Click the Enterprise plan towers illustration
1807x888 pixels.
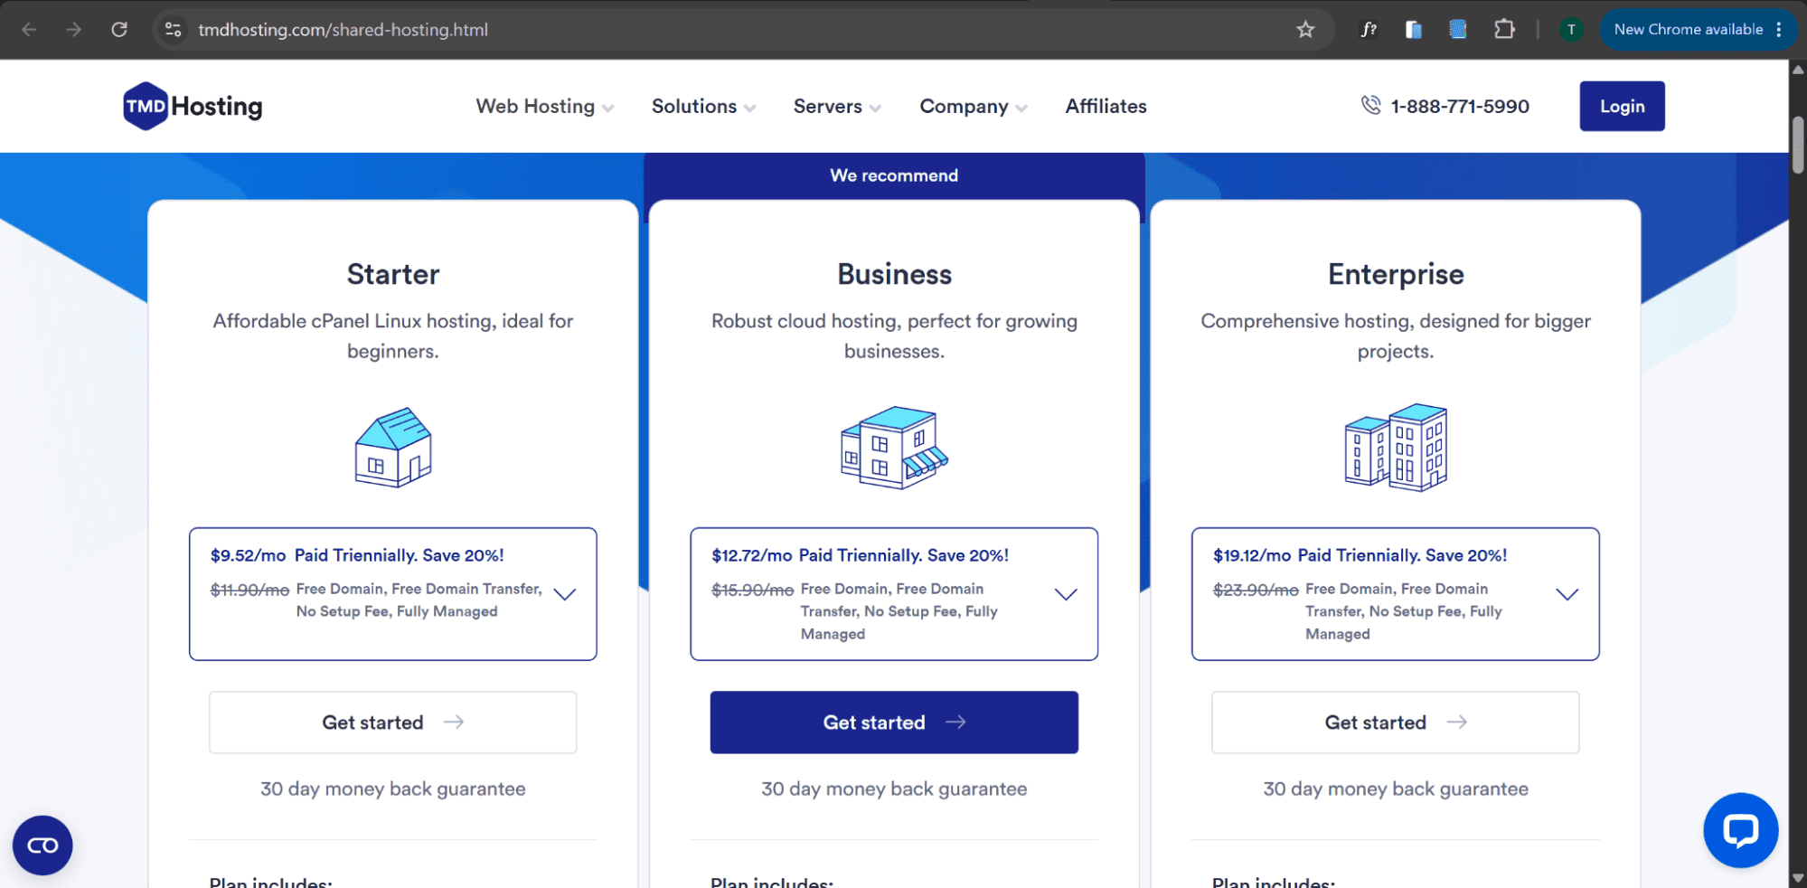pyautogui.click(x=1396, y=447)
